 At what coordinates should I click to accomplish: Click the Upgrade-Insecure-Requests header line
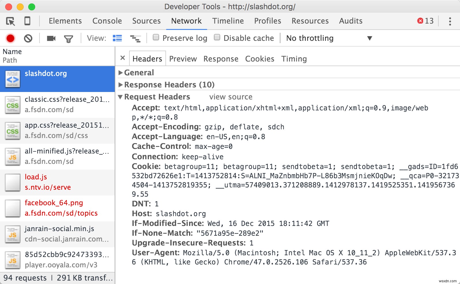point(193,243)
